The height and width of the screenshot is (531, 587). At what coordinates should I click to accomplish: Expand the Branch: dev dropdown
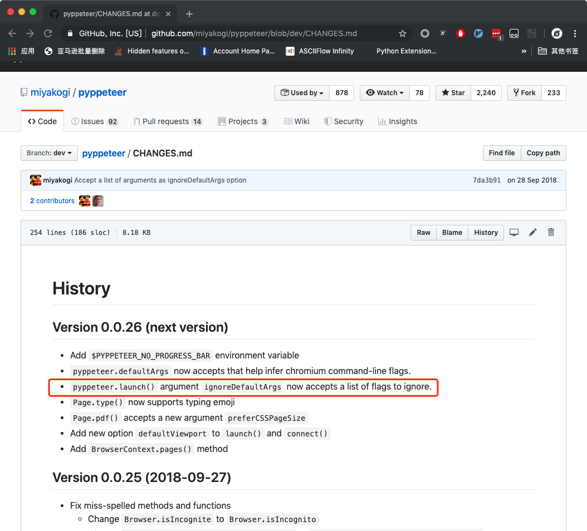(x=49, y=153)
